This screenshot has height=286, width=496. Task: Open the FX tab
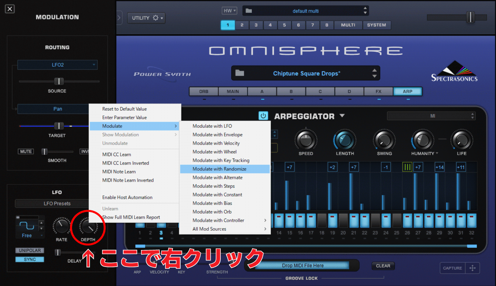point(378,92)
